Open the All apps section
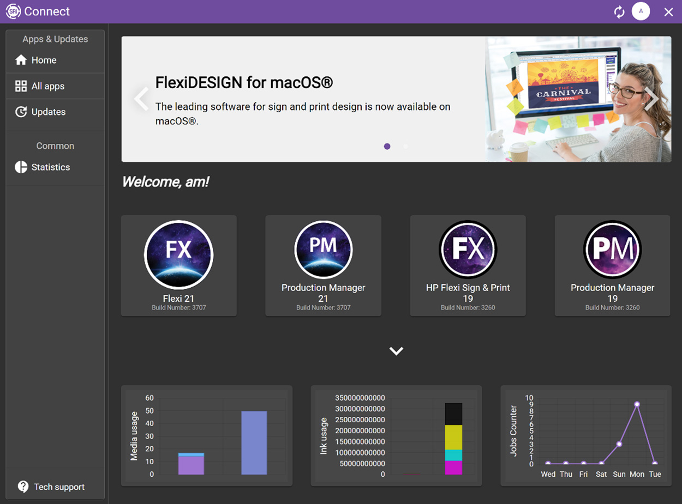The image size is (682, 504). (21, 86)
